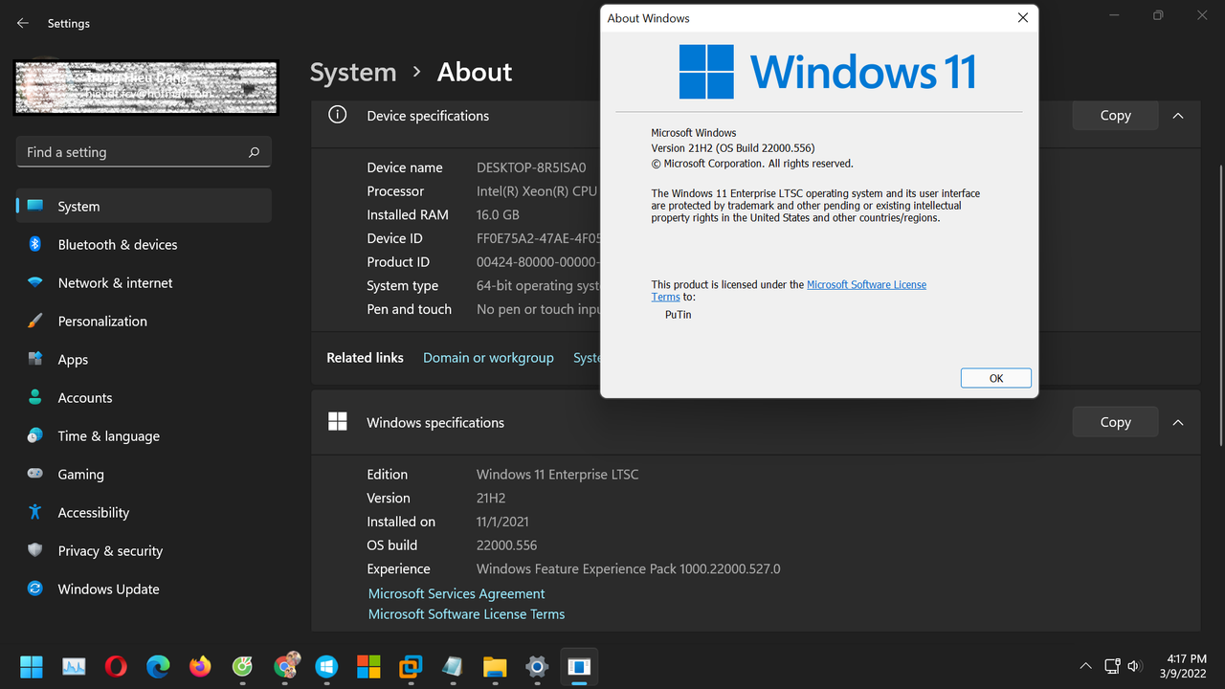Screen dimensions: 1225x689
Task: Copy the Device specifications
Action: coord(1115,115)
